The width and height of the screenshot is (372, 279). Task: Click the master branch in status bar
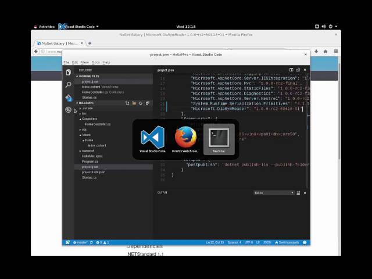click(x=80, y=242)
